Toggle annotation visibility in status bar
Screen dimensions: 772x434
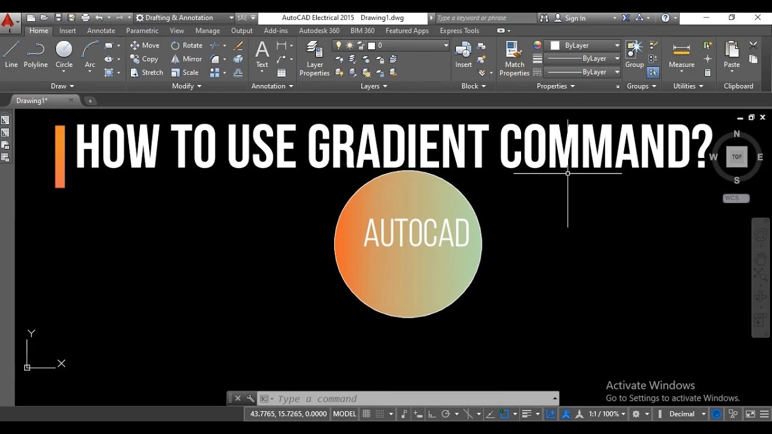566,414
